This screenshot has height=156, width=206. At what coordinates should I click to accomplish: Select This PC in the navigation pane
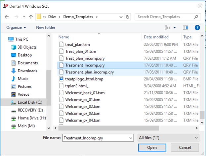pyautogui.click(x=18, y=39)
